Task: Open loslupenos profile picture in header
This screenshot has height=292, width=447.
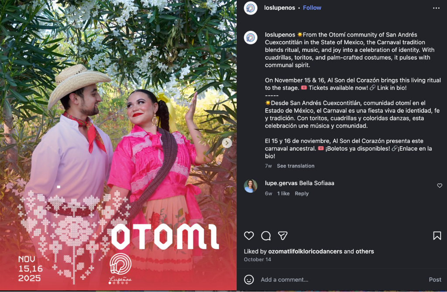Action: coord(251,8)
